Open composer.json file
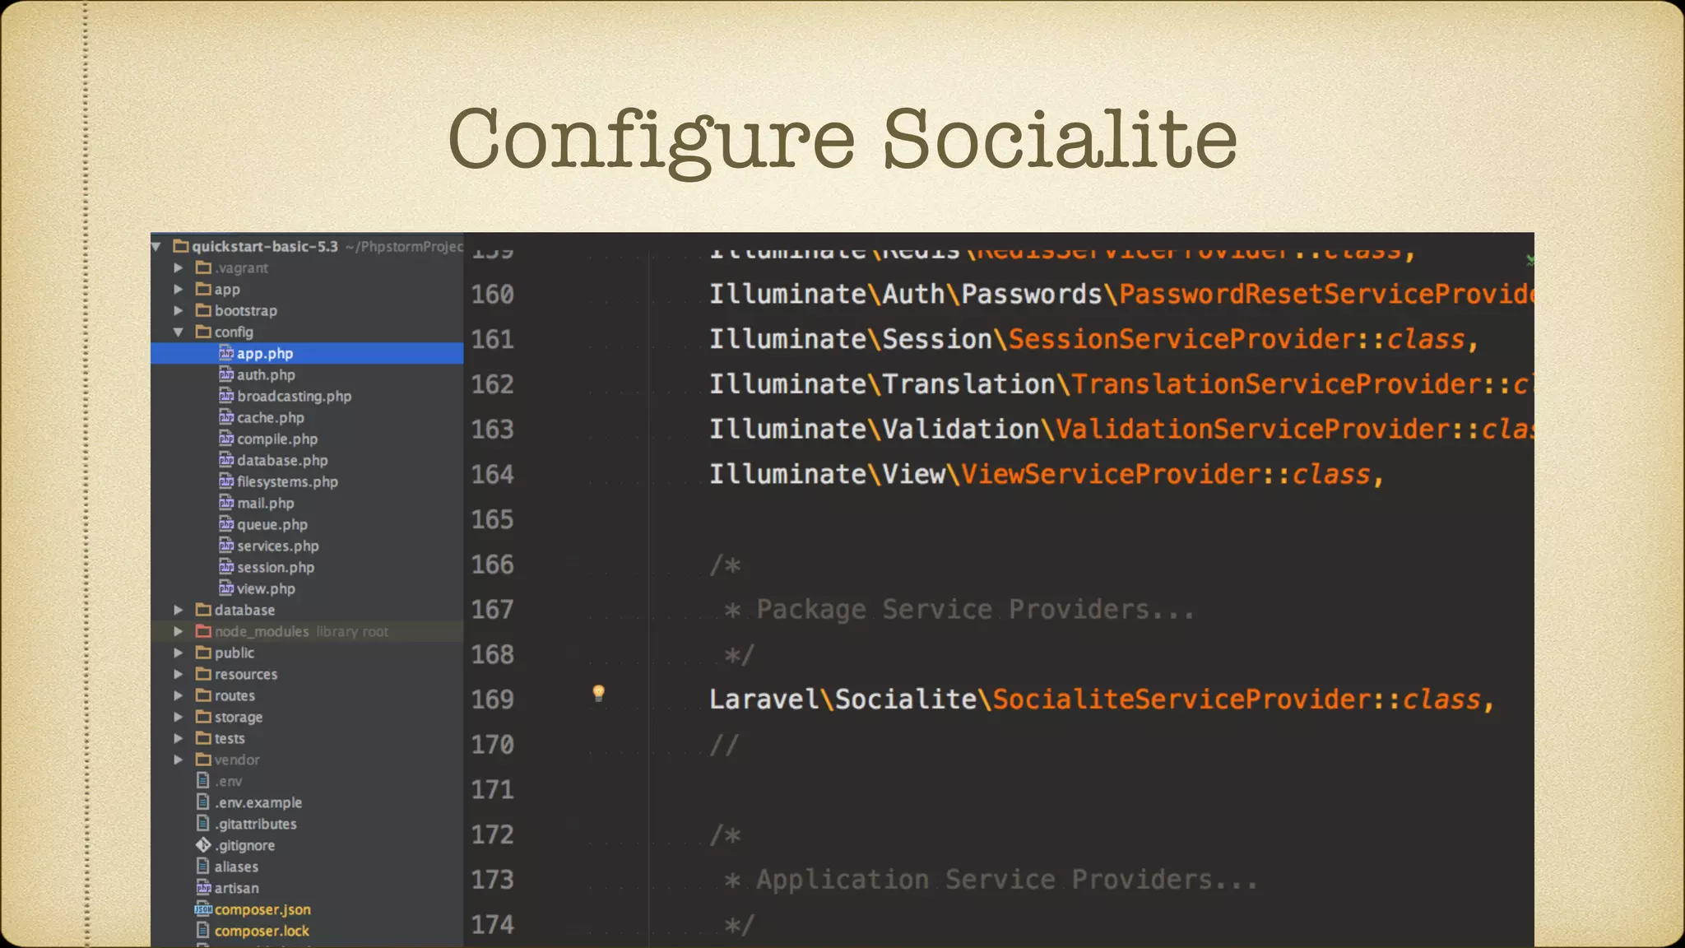 click(262, 909)
